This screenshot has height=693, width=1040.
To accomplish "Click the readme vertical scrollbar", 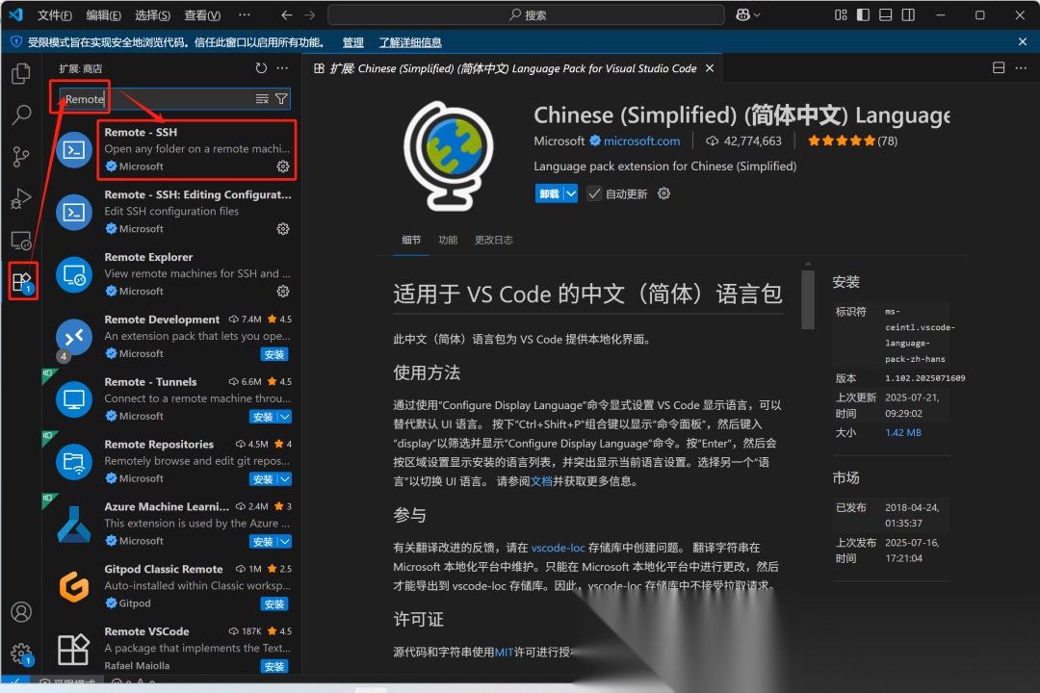I will click(x=807, y=299).
